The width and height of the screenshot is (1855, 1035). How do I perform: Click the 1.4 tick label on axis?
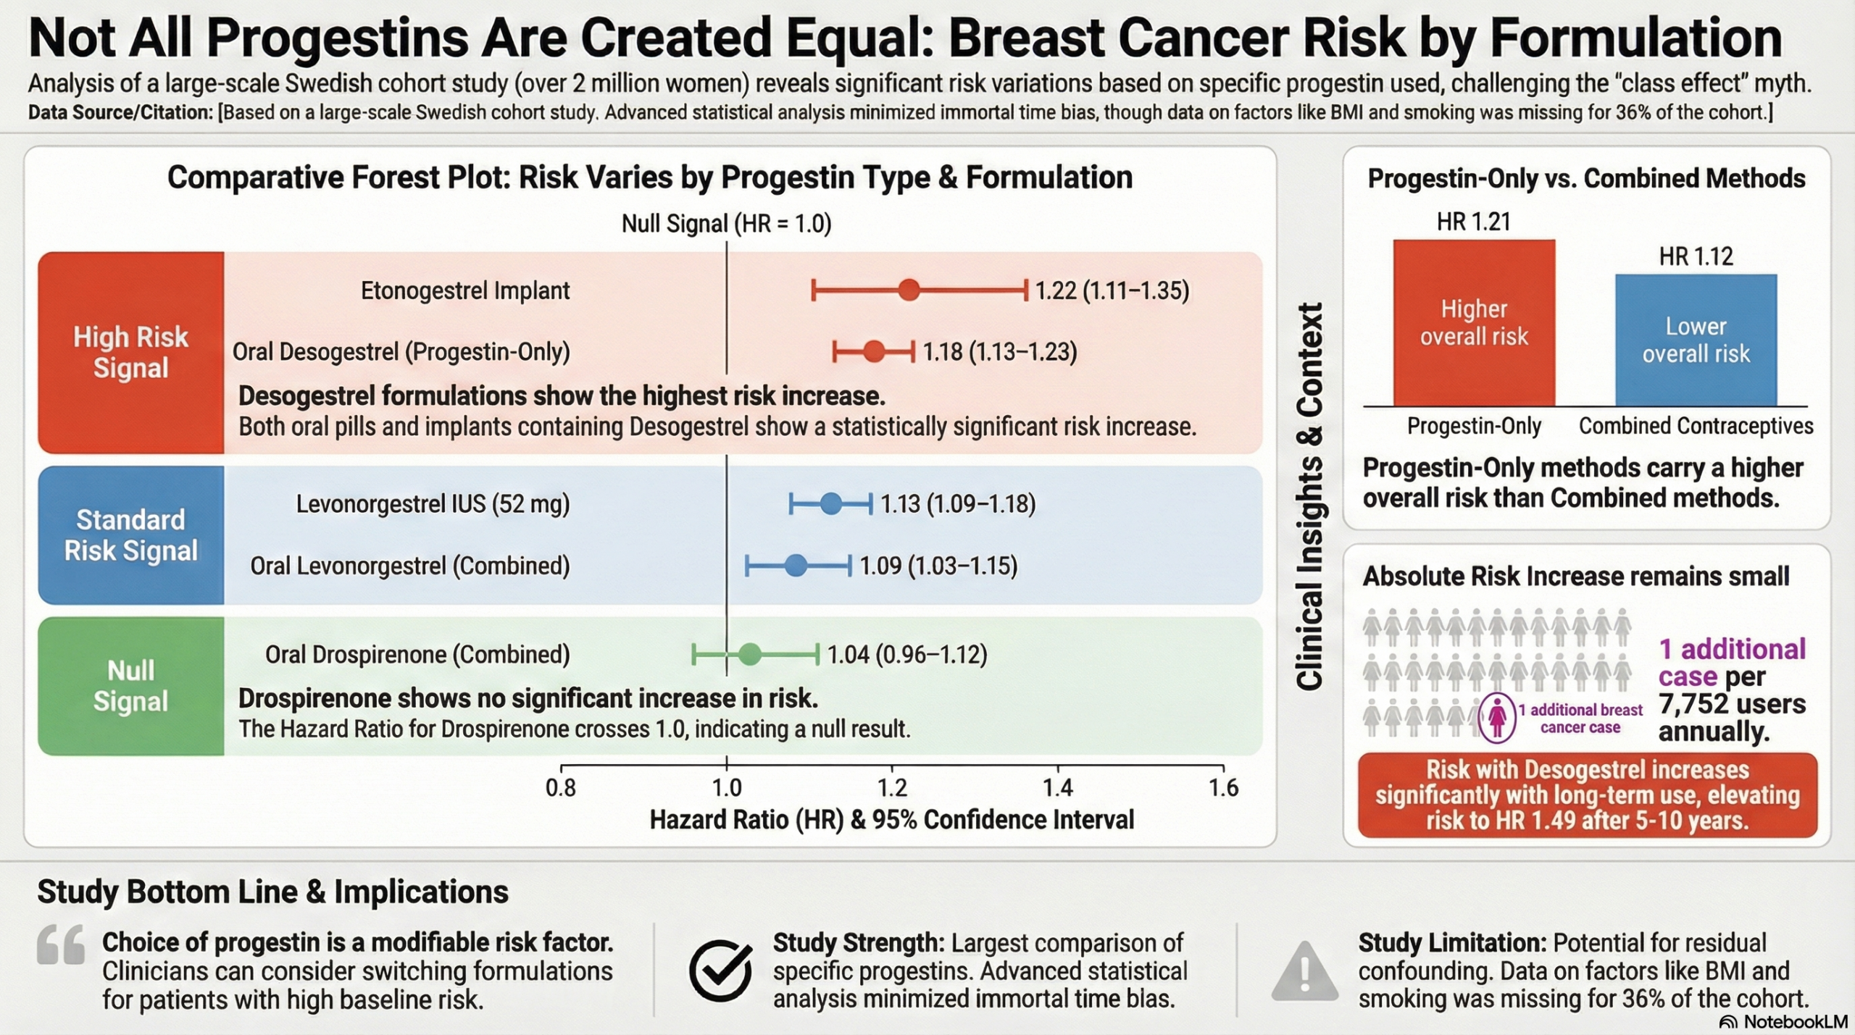(1057, 788)
